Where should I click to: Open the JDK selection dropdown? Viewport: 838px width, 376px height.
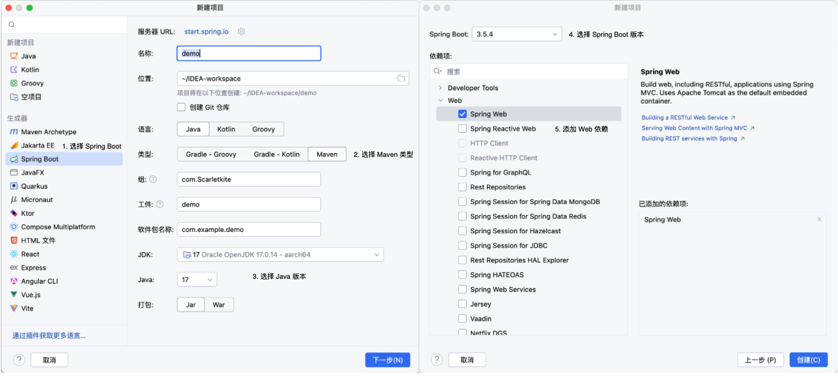[280, 255]
